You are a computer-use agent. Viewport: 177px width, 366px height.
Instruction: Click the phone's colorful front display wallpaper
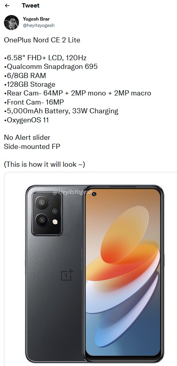pos(123,272)
